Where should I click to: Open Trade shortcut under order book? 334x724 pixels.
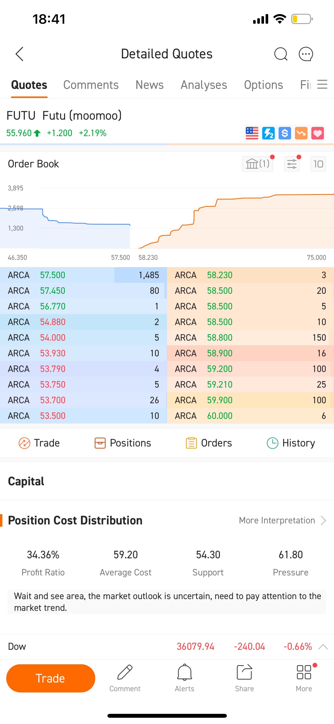39,443
